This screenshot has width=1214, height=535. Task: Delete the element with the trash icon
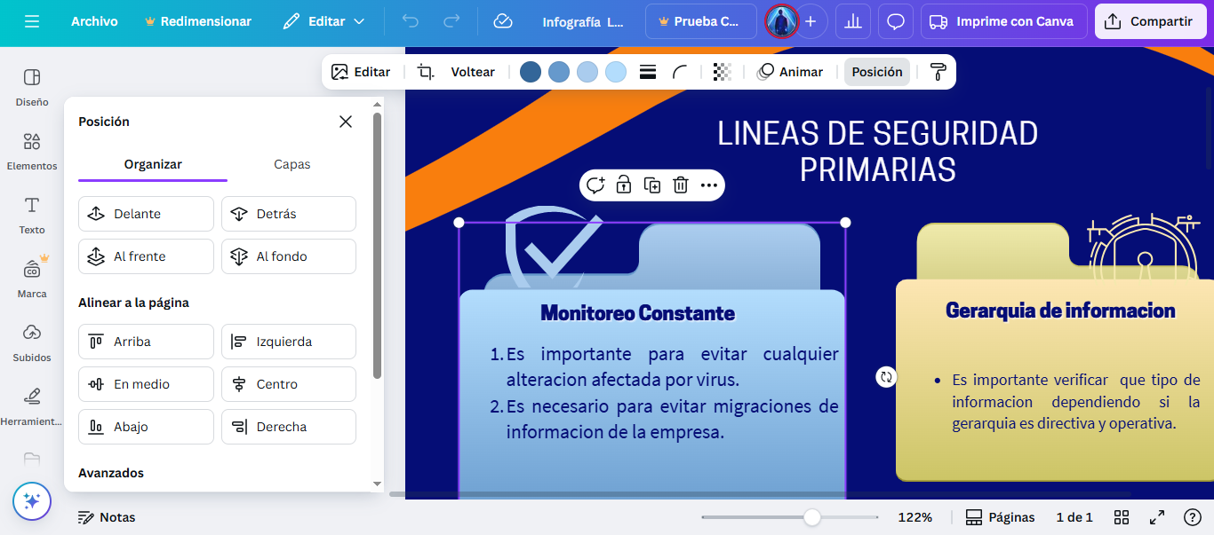681,185
